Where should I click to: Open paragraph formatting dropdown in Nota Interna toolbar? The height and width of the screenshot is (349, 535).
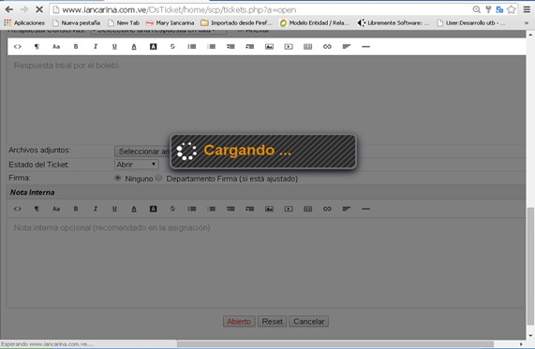(37, 209)
